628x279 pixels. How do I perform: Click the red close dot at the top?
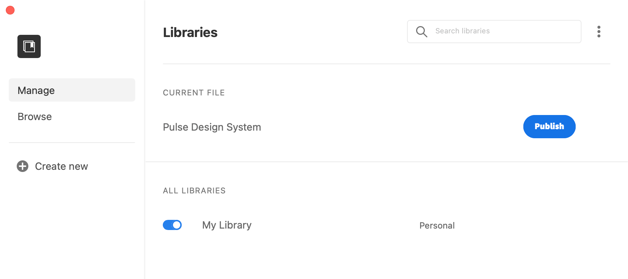[x=10, y=10]
